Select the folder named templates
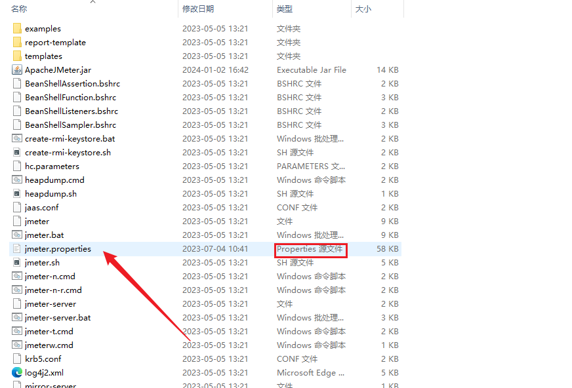Viewport: 572px width, 388px height. click(43, 56)
